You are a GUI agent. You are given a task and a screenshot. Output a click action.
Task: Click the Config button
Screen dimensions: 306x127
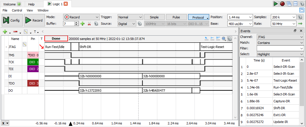(12, 20)
